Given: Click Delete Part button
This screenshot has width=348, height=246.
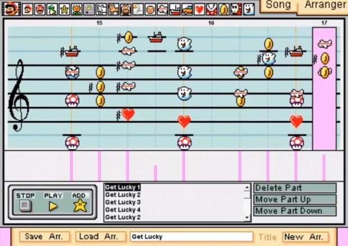Looking at the screenshot, I should [x=295, y=188].
